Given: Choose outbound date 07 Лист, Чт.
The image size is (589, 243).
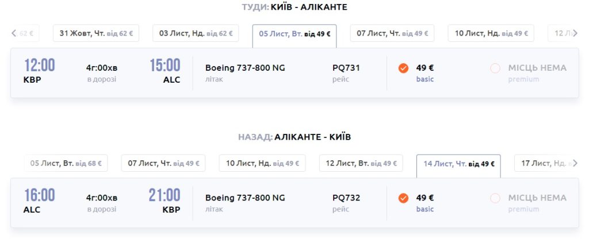Looking at the screenshot, I should tap(392, 33).
